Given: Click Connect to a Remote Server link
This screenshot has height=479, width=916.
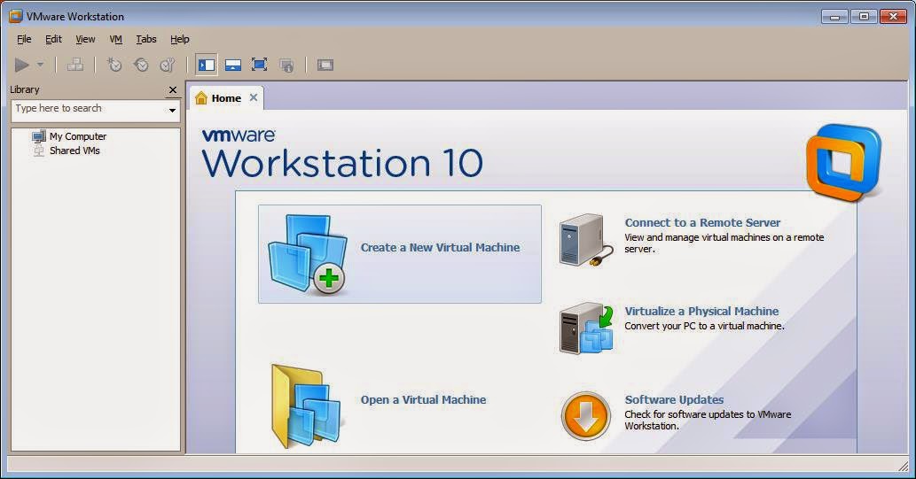Looking at the screenshot, I should [x=702, y=222].
